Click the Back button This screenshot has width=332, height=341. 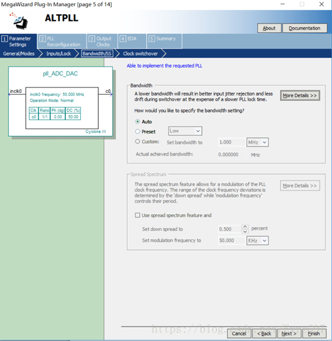click(264, 333)
